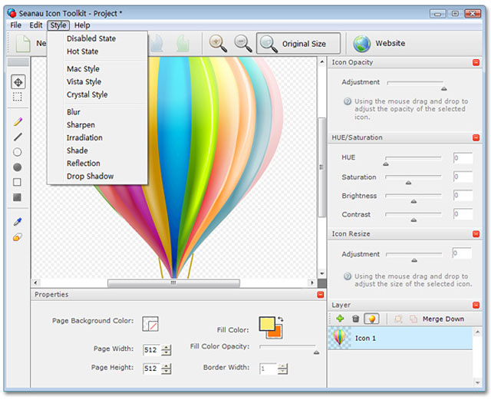
Task: Click the HUE value input field
Action: click(463, 158)
